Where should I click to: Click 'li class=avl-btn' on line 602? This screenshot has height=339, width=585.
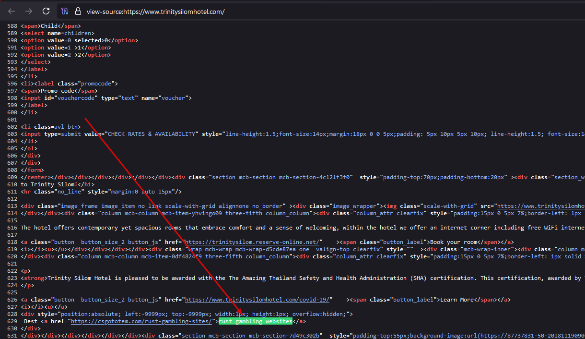tap(51, 127)
